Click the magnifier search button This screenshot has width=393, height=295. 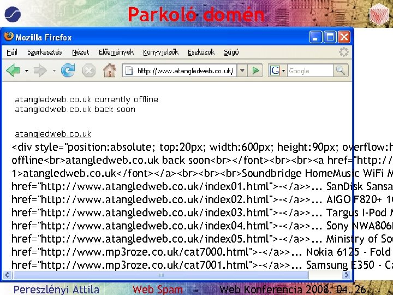341,70
